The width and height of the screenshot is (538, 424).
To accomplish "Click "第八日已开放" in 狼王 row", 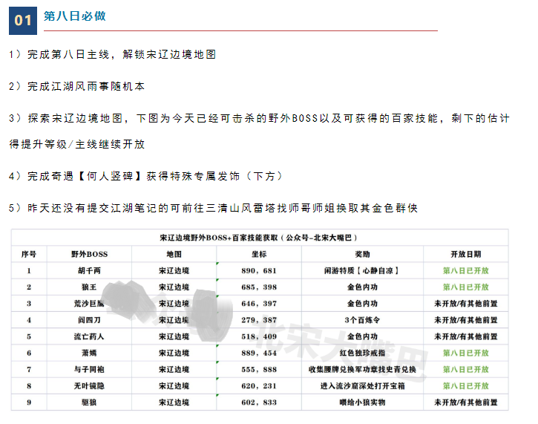I will pyautogui.click(x=465, y=287).
